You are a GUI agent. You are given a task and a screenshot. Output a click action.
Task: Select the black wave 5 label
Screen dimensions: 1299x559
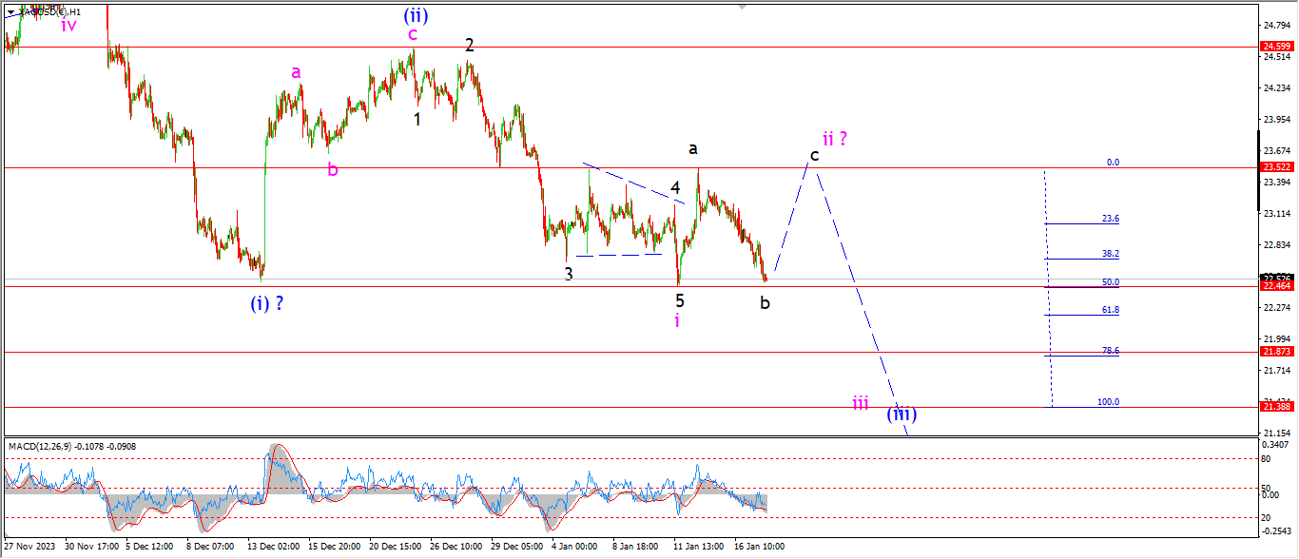[680, 300]
